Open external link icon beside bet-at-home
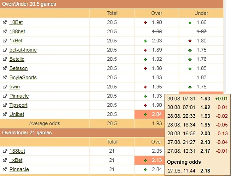Image resolution: width=231 pixels, height=176 pixels. pos(5,50)
